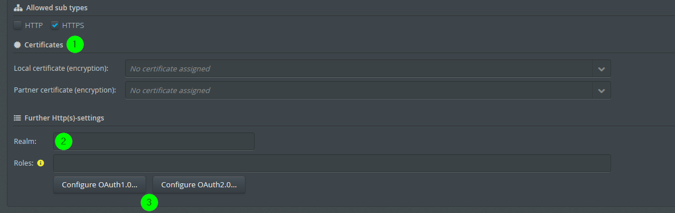Click the Further Http(s)-settings section heading
The width and height of the screenshot is (675, 213).
(x=64, y=118)
